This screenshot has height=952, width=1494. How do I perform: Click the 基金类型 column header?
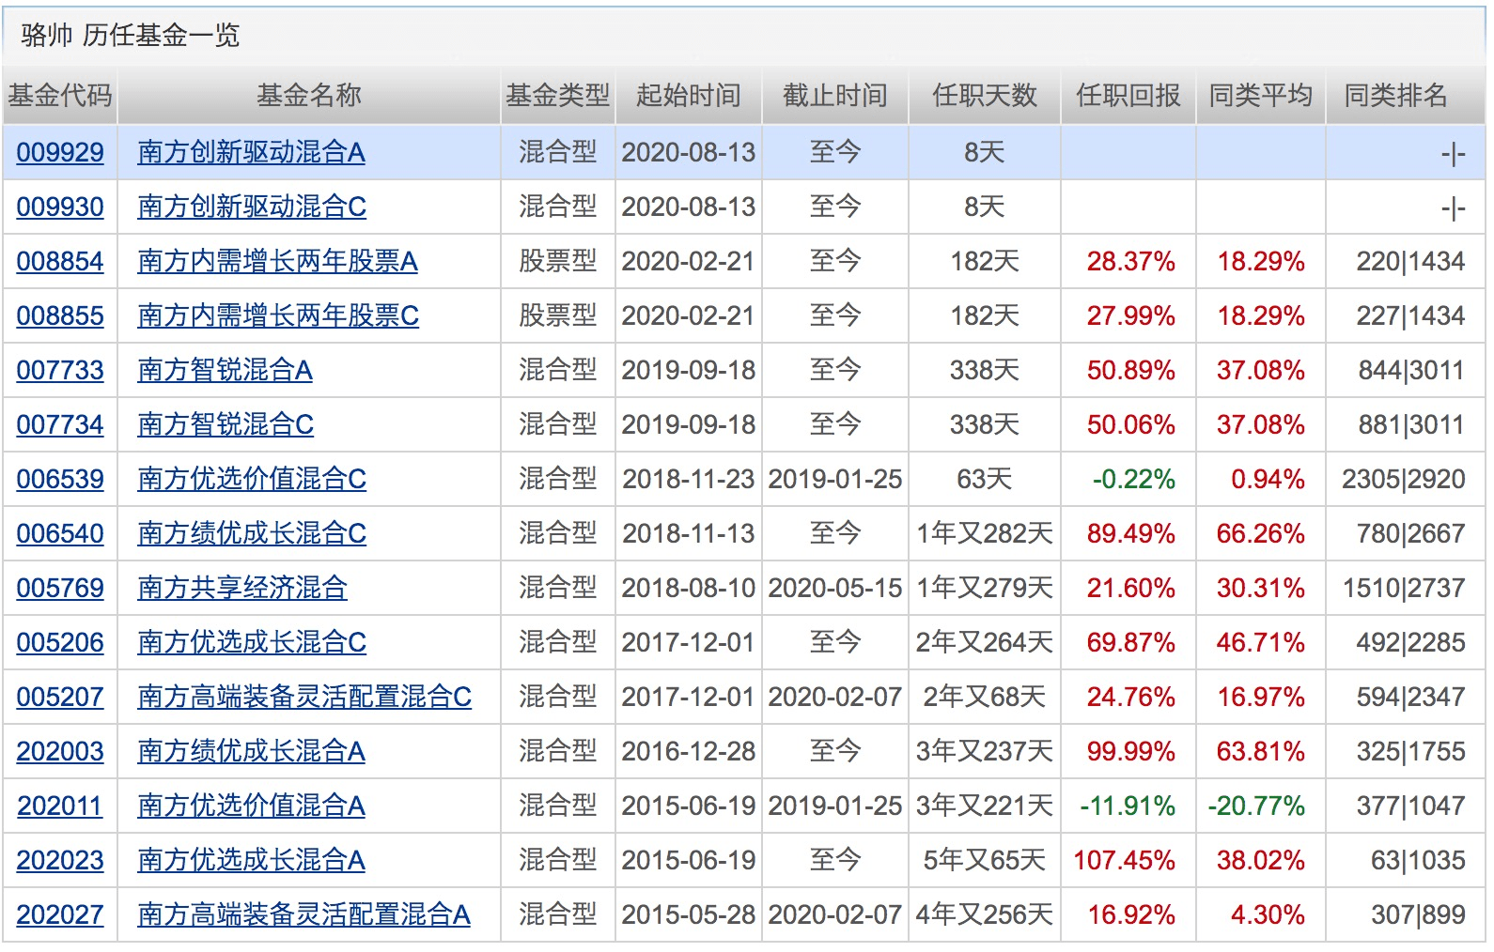tap(558, 95)
